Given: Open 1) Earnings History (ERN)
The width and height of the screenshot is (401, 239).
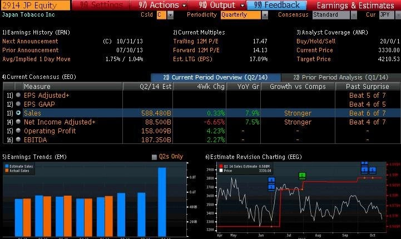Looking at the screenshot, I should [36, 32].
